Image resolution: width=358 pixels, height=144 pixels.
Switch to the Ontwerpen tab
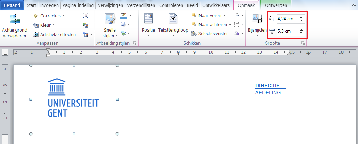pyautogui.click(x=276, y=5)
